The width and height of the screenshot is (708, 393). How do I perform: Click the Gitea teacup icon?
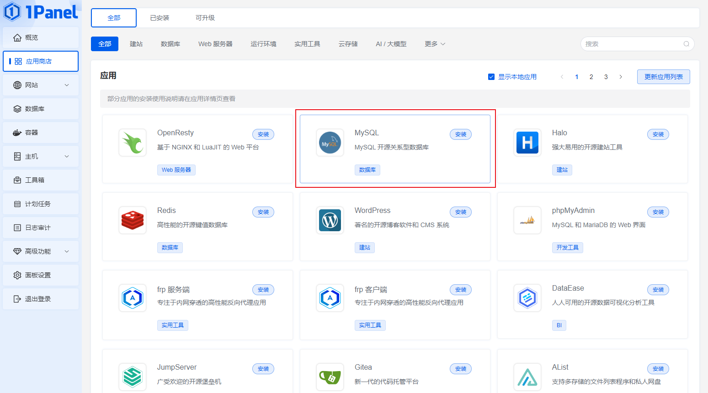(x=330, y=377)
